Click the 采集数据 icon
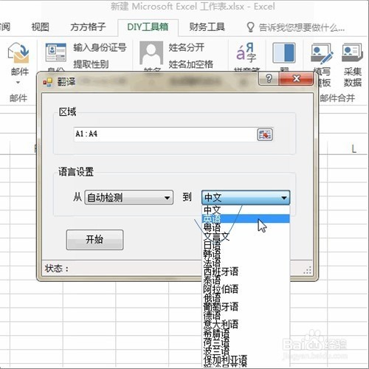Screen dimensions: 369x369 (352, 52)
